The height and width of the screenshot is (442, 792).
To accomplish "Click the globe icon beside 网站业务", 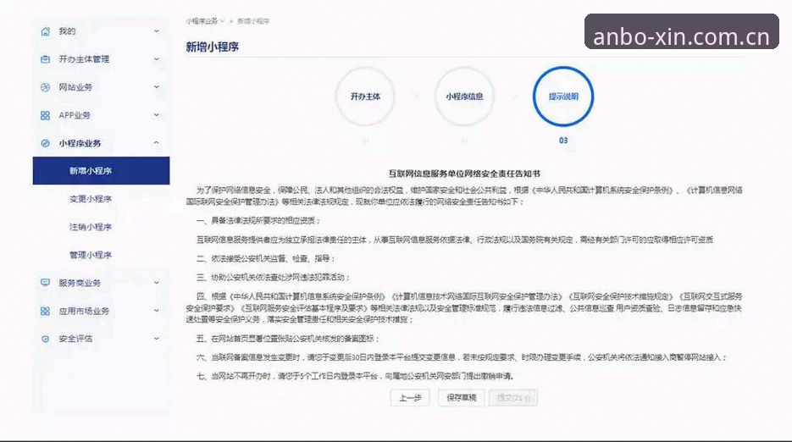I will click(x=45, y=87).
